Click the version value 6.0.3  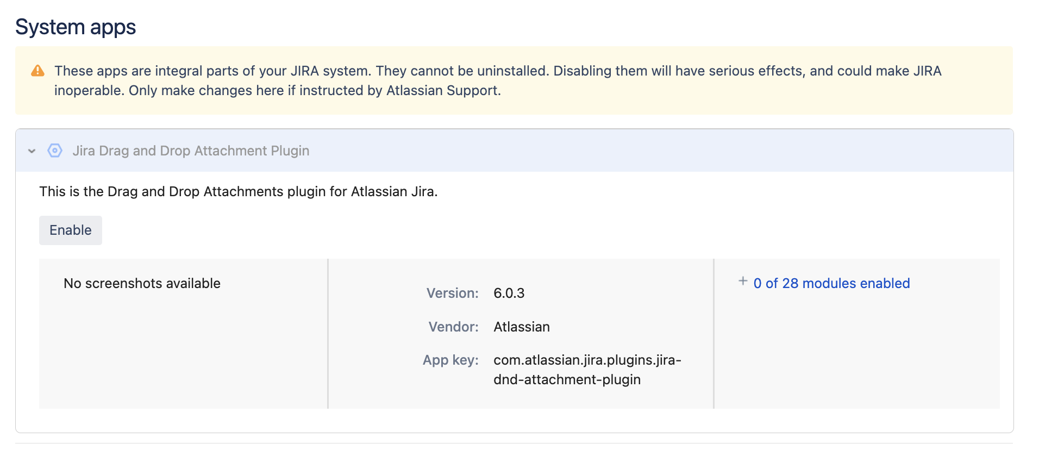click(509, 293)
